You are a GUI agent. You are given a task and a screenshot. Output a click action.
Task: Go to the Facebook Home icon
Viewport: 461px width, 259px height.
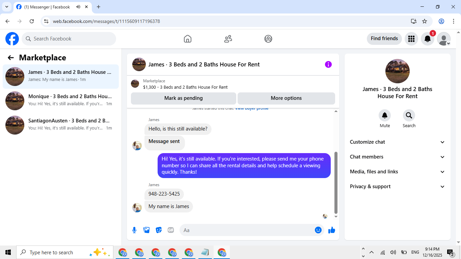click(x=188, y=39)
